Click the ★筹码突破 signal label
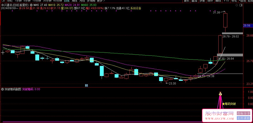This screenshot has height=123, width=253. (x=229, y=104)
